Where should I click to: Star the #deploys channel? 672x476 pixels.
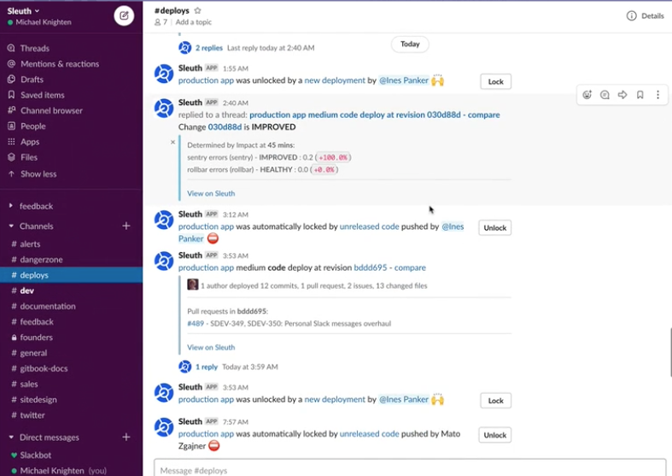click(197, 11)
